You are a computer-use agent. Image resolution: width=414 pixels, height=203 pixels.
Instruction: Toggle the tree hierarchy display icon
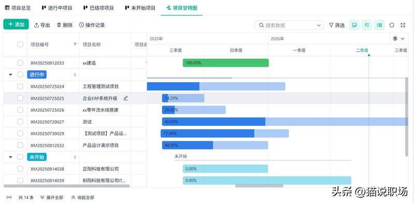point(367,25)
